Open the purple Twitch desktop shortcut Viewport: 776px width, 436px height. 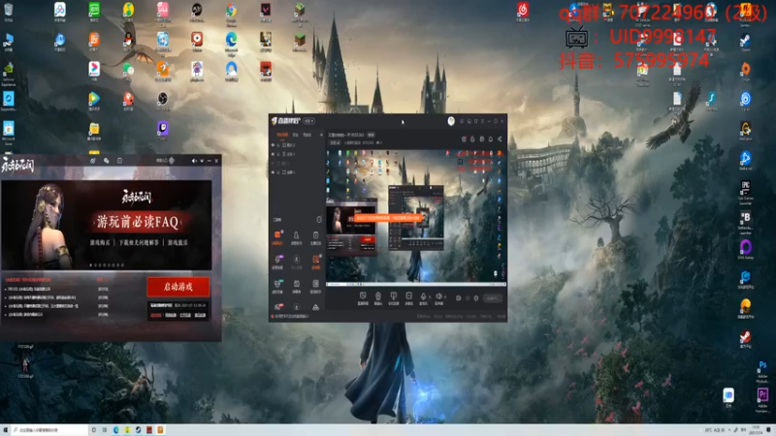click(162, 129)
